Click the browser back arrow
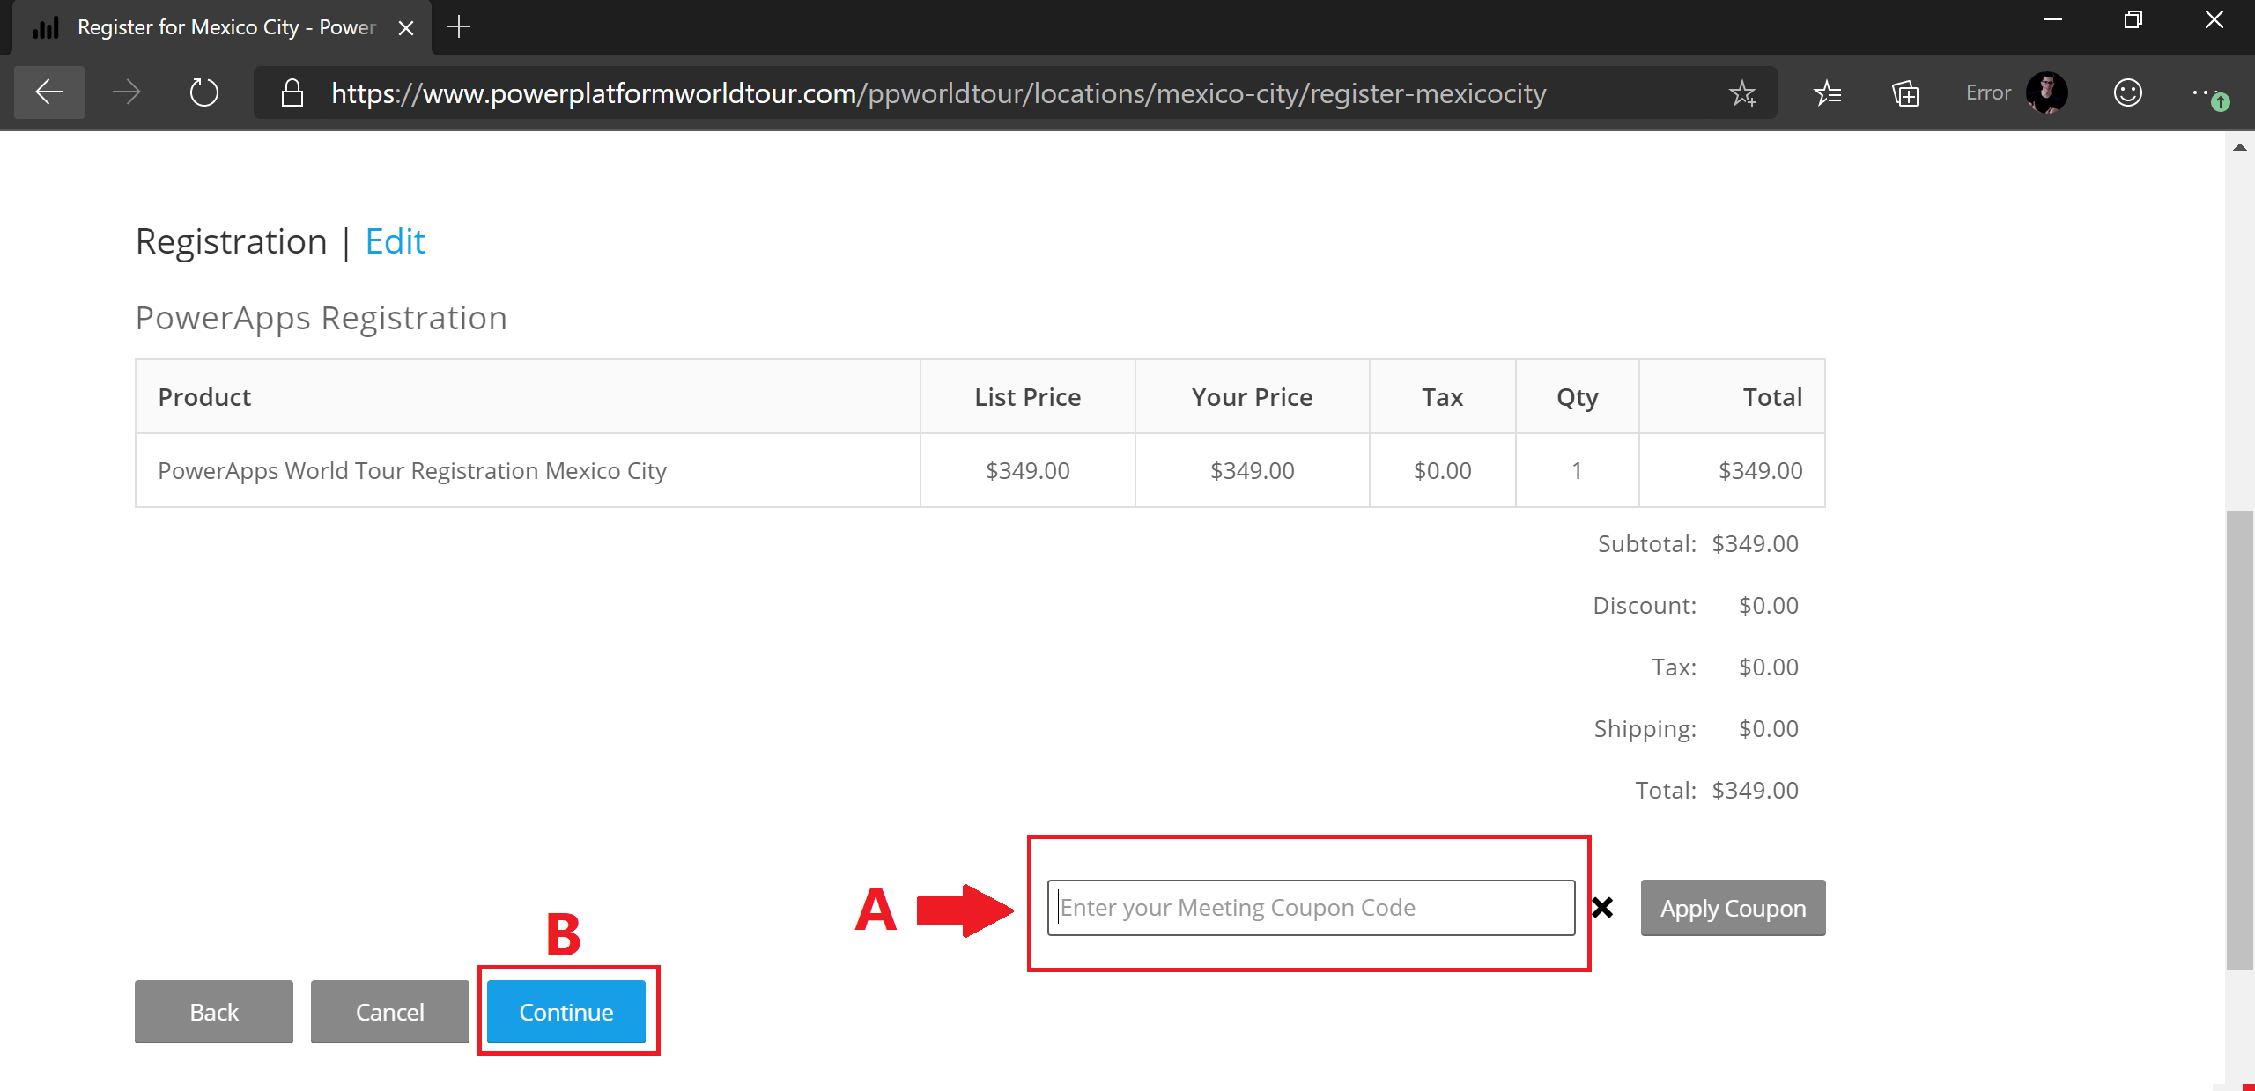 49,92
